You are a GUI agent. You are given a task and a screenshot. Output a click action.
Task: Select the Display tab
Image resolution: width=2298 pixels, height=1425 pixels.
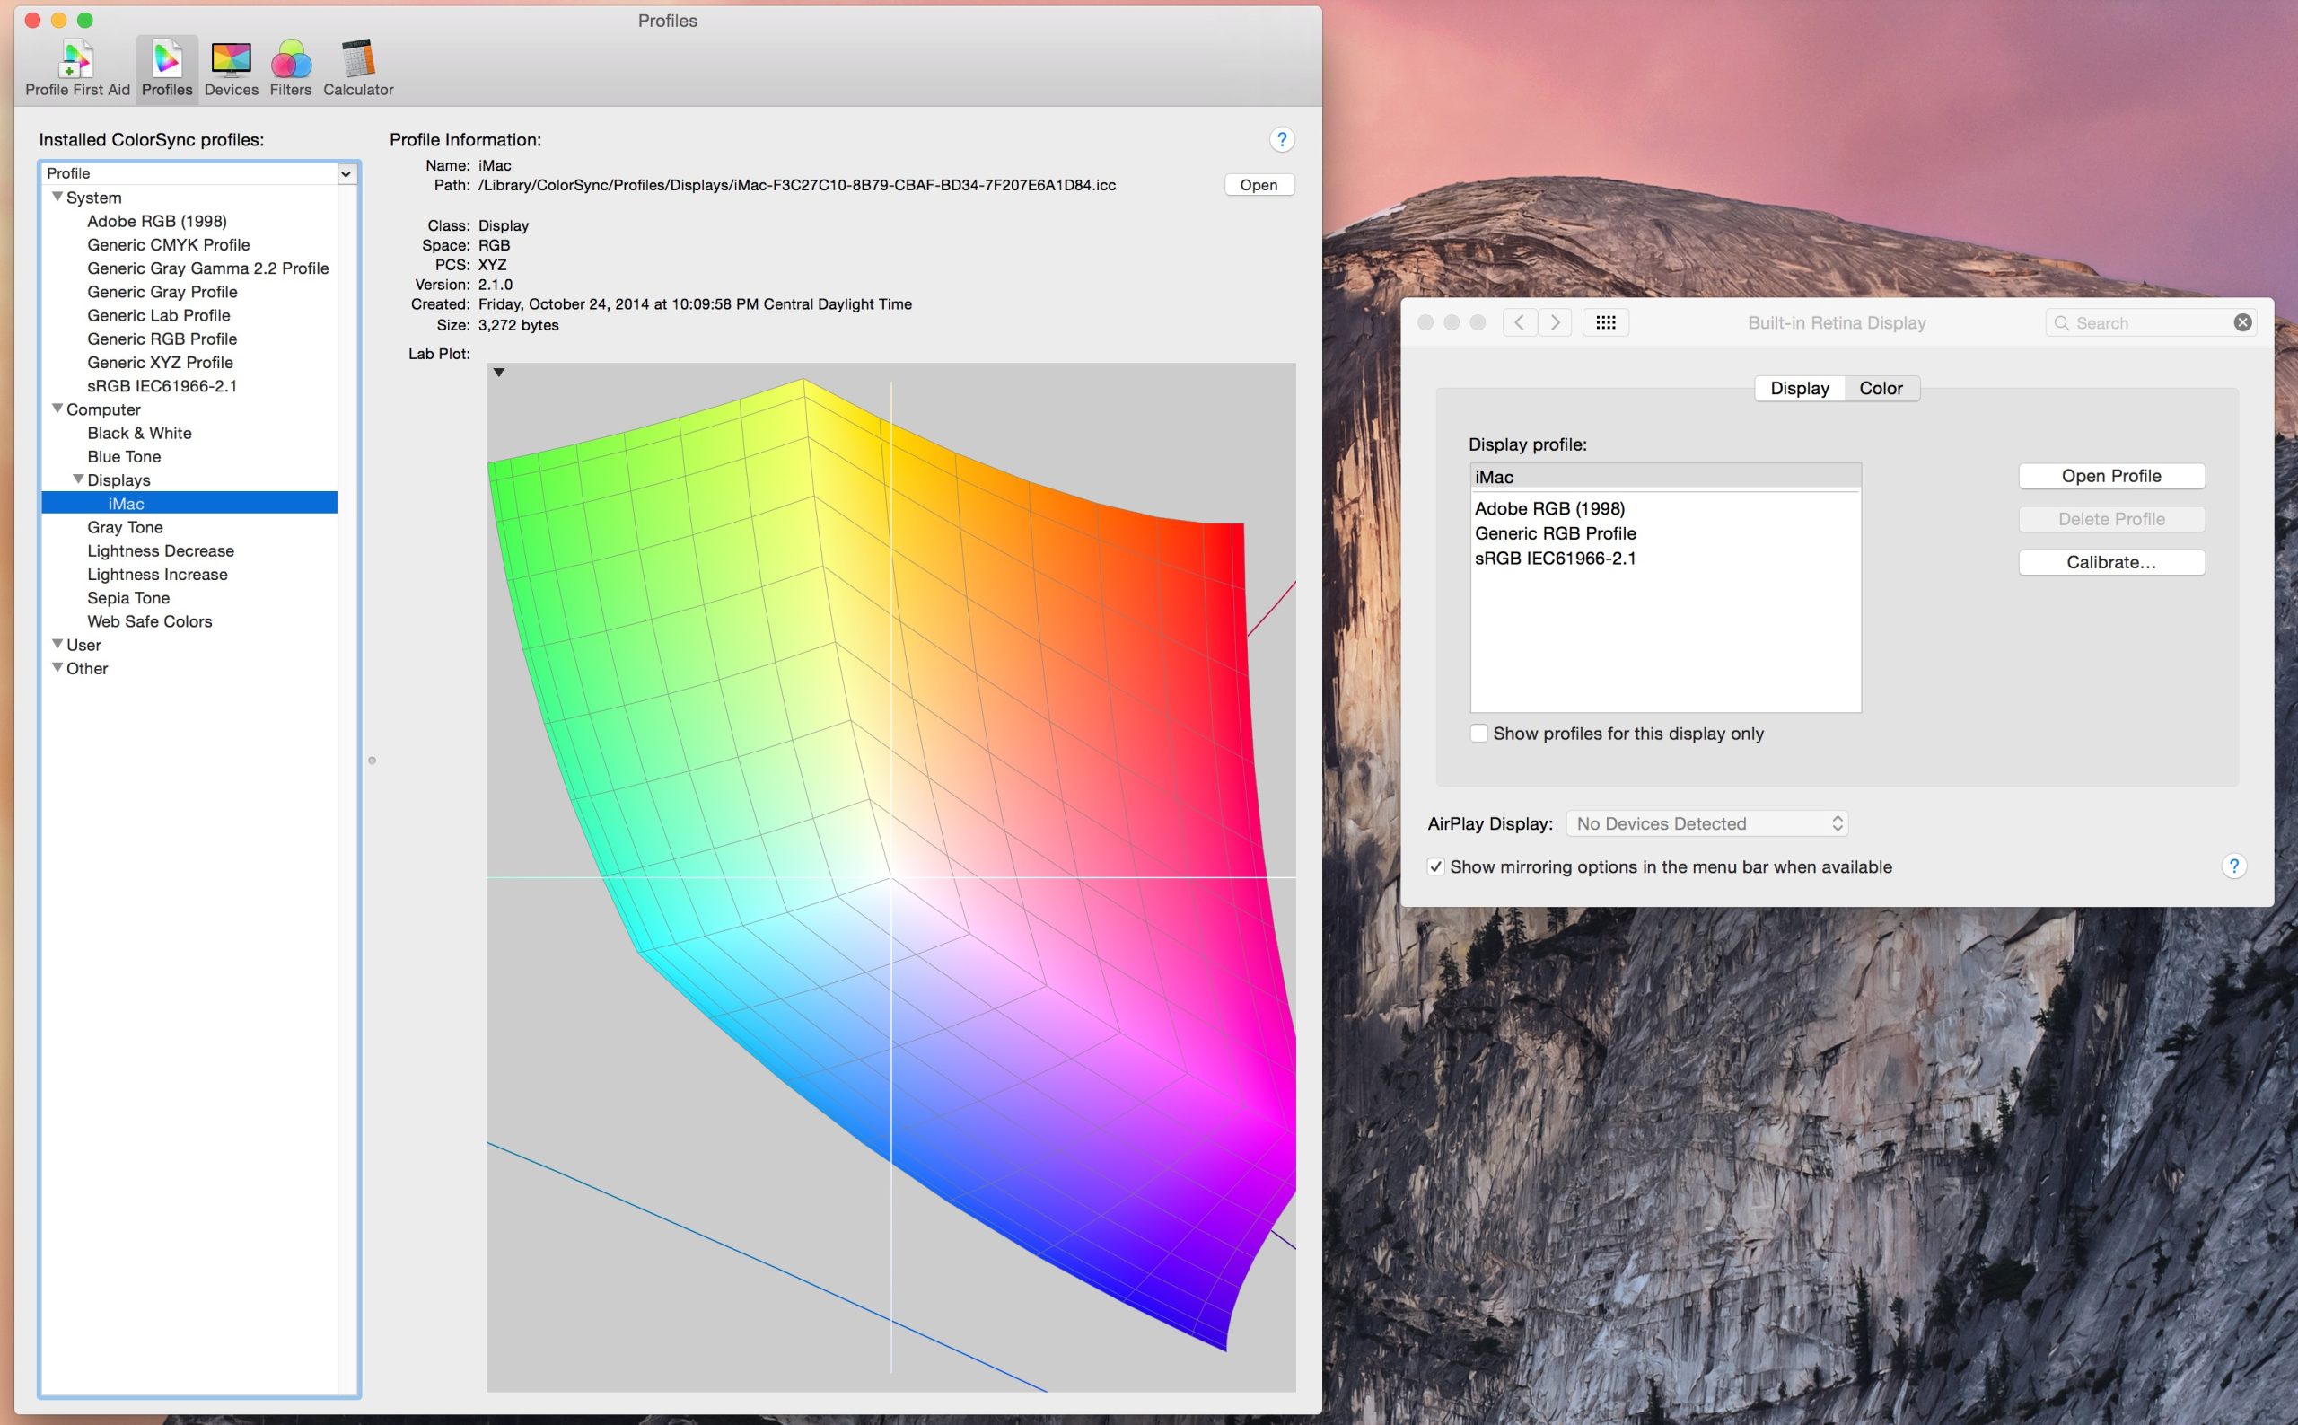[x=1799, y=387]
